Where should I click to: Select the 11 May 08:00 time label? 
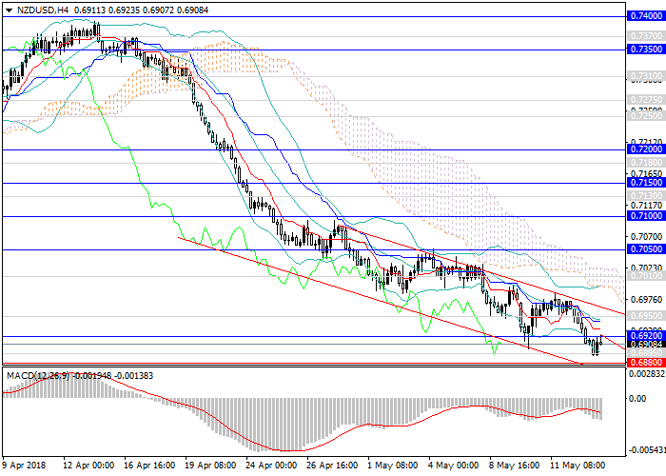click(x=578, y=466)
